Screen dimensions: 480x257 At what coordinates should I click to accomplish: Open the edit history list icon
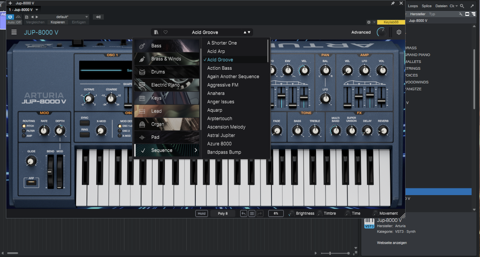click(x=252, y=214)
